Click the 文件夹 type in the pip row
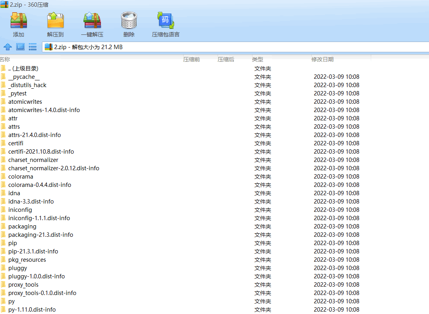The image size is (429, 314). point(263,243)
